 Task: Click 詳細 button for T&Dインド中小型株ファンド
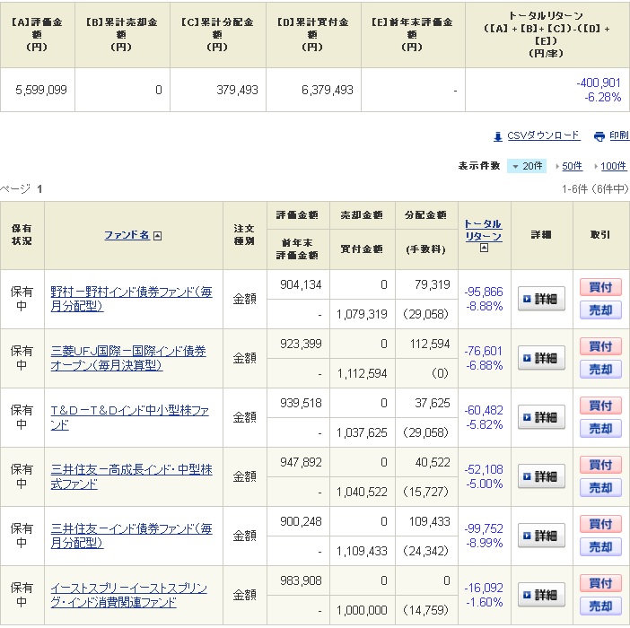coord(541,418)
